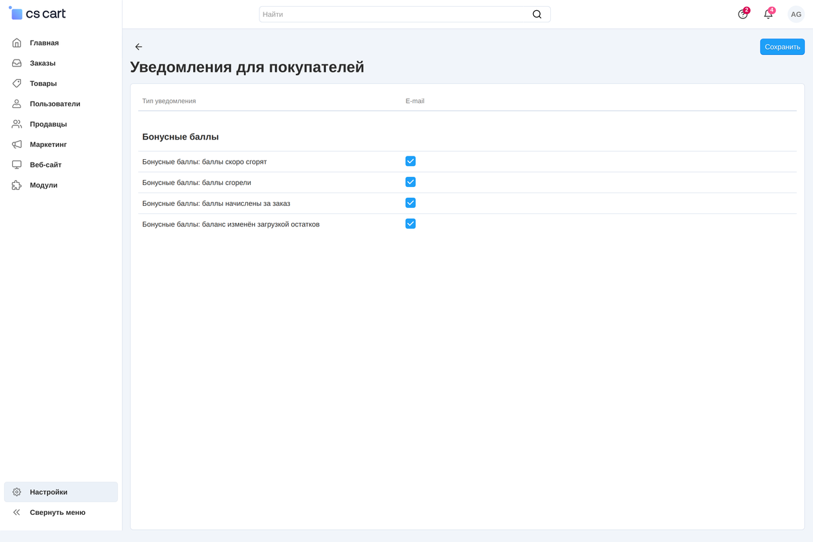Click the Свернуть меню label
The image size is (813, 542).
pos(58,513)
